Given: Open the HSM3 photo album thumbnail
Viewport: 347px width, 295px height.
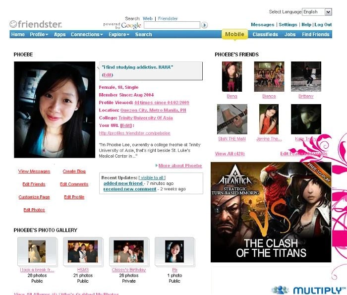Looking at the screenshot, I should (83, 251).
